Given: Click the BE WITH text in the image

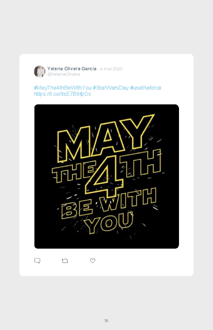Looking at the screenshot, I should [x=109, y=203].
